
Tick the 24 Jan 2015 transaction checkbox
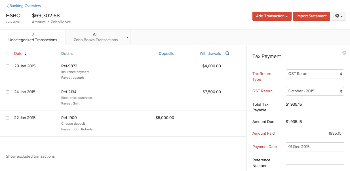point(8,92)
